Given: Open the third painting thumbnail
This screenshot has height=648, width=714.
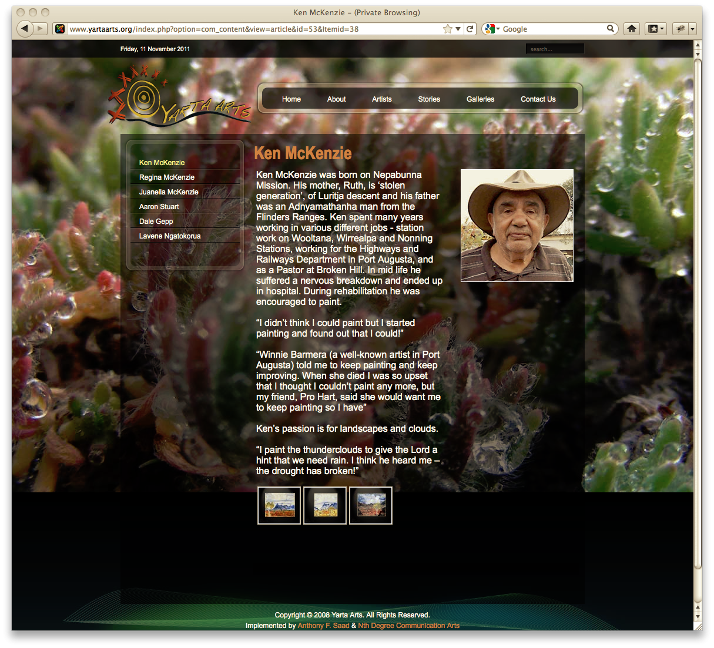Looking at the screenshot, I should [371, 505].
